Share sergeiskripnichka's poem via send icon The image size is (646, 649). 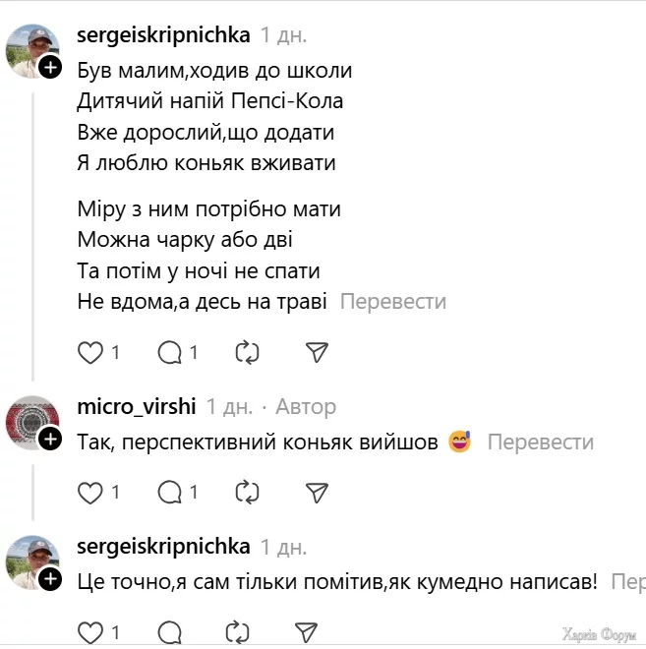[316, 352]
